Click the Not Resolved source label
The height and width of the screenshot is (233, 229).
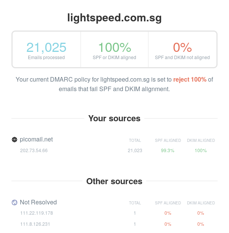click(x=38, y=202)
